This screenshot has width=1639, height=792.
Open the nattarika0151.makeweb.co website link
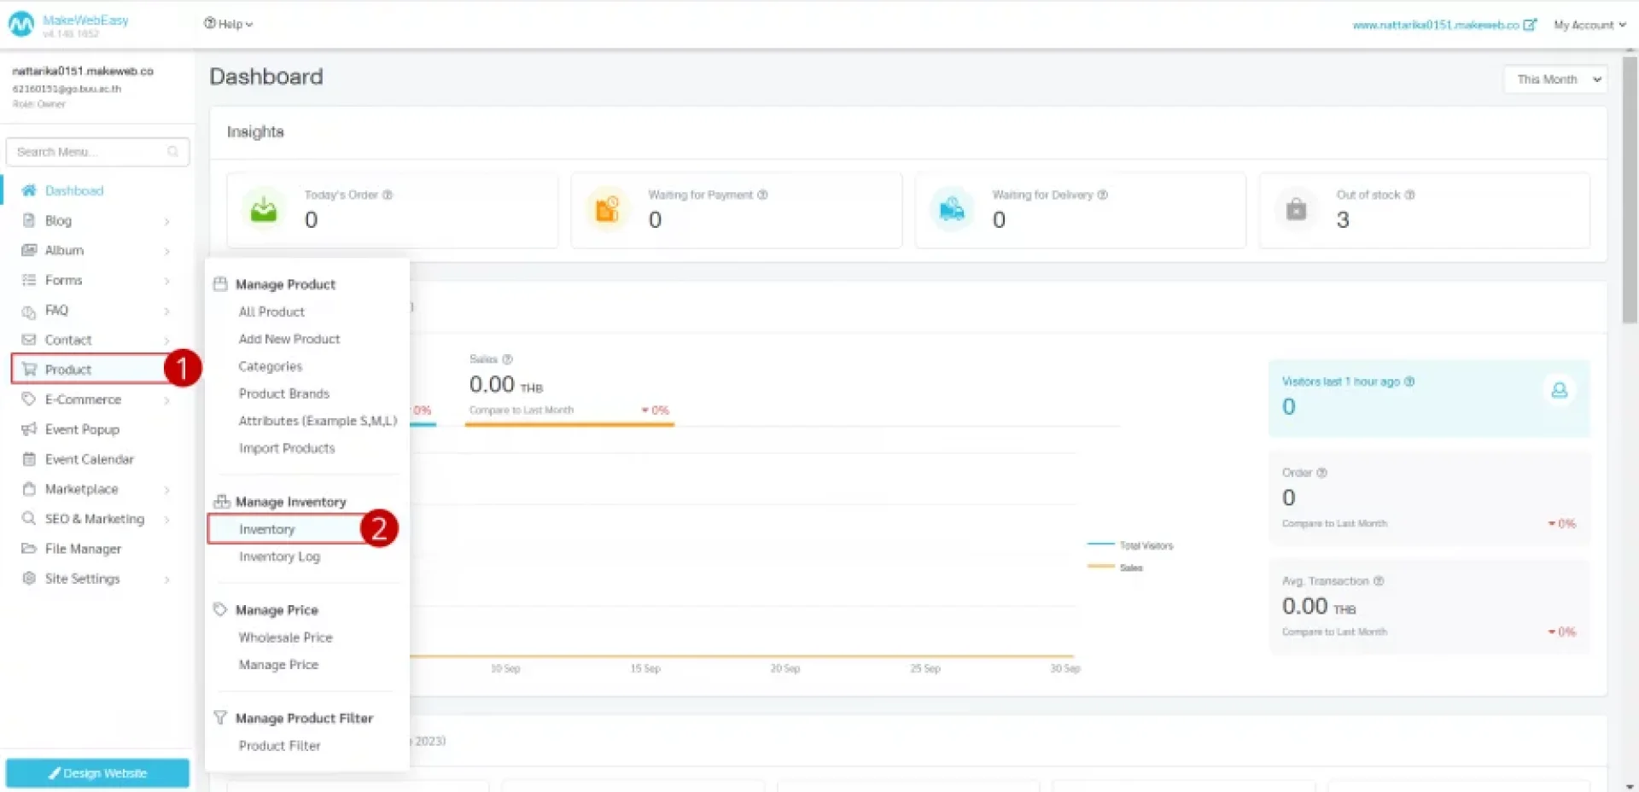coord(1435,25)
